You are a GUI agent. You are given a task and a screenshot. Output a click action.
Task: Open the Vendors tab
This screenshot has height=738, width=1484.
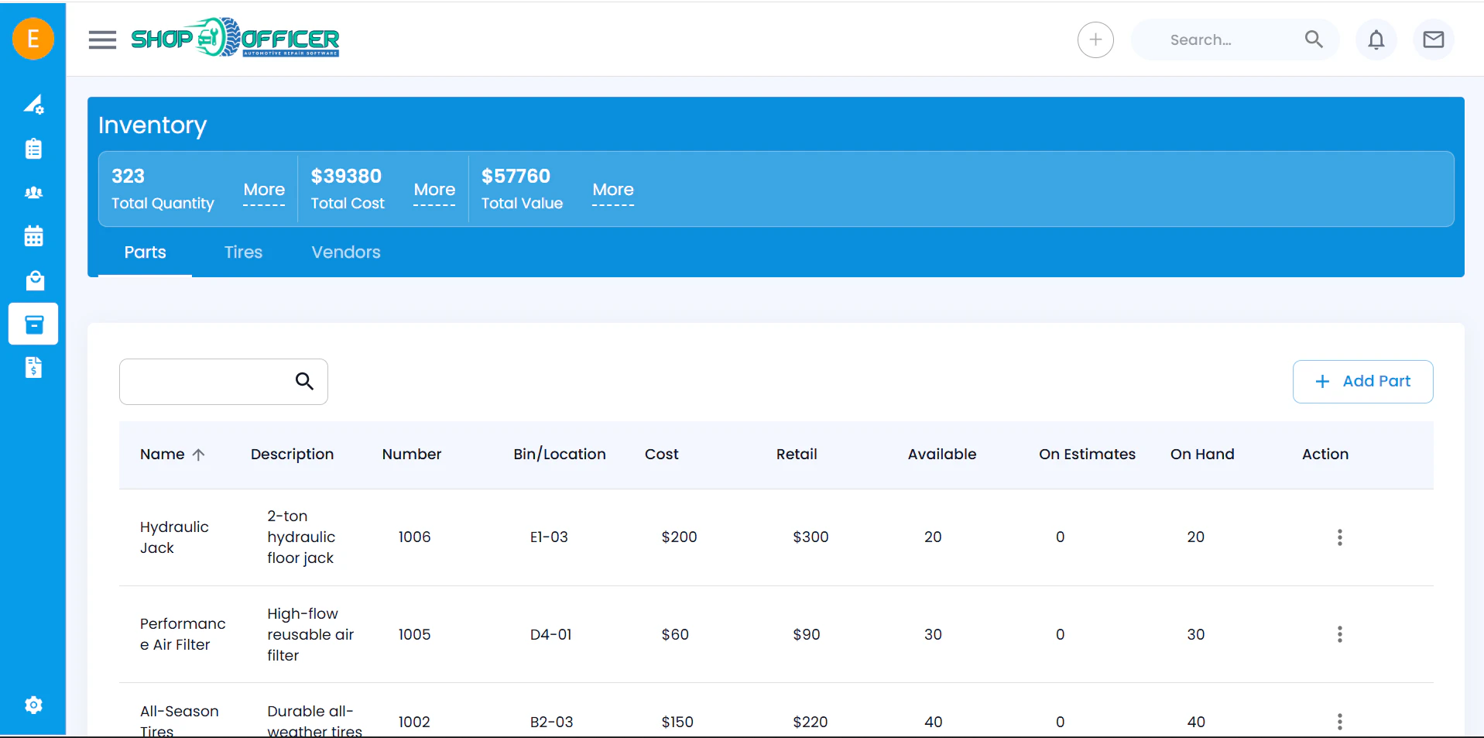pos(345,252)
